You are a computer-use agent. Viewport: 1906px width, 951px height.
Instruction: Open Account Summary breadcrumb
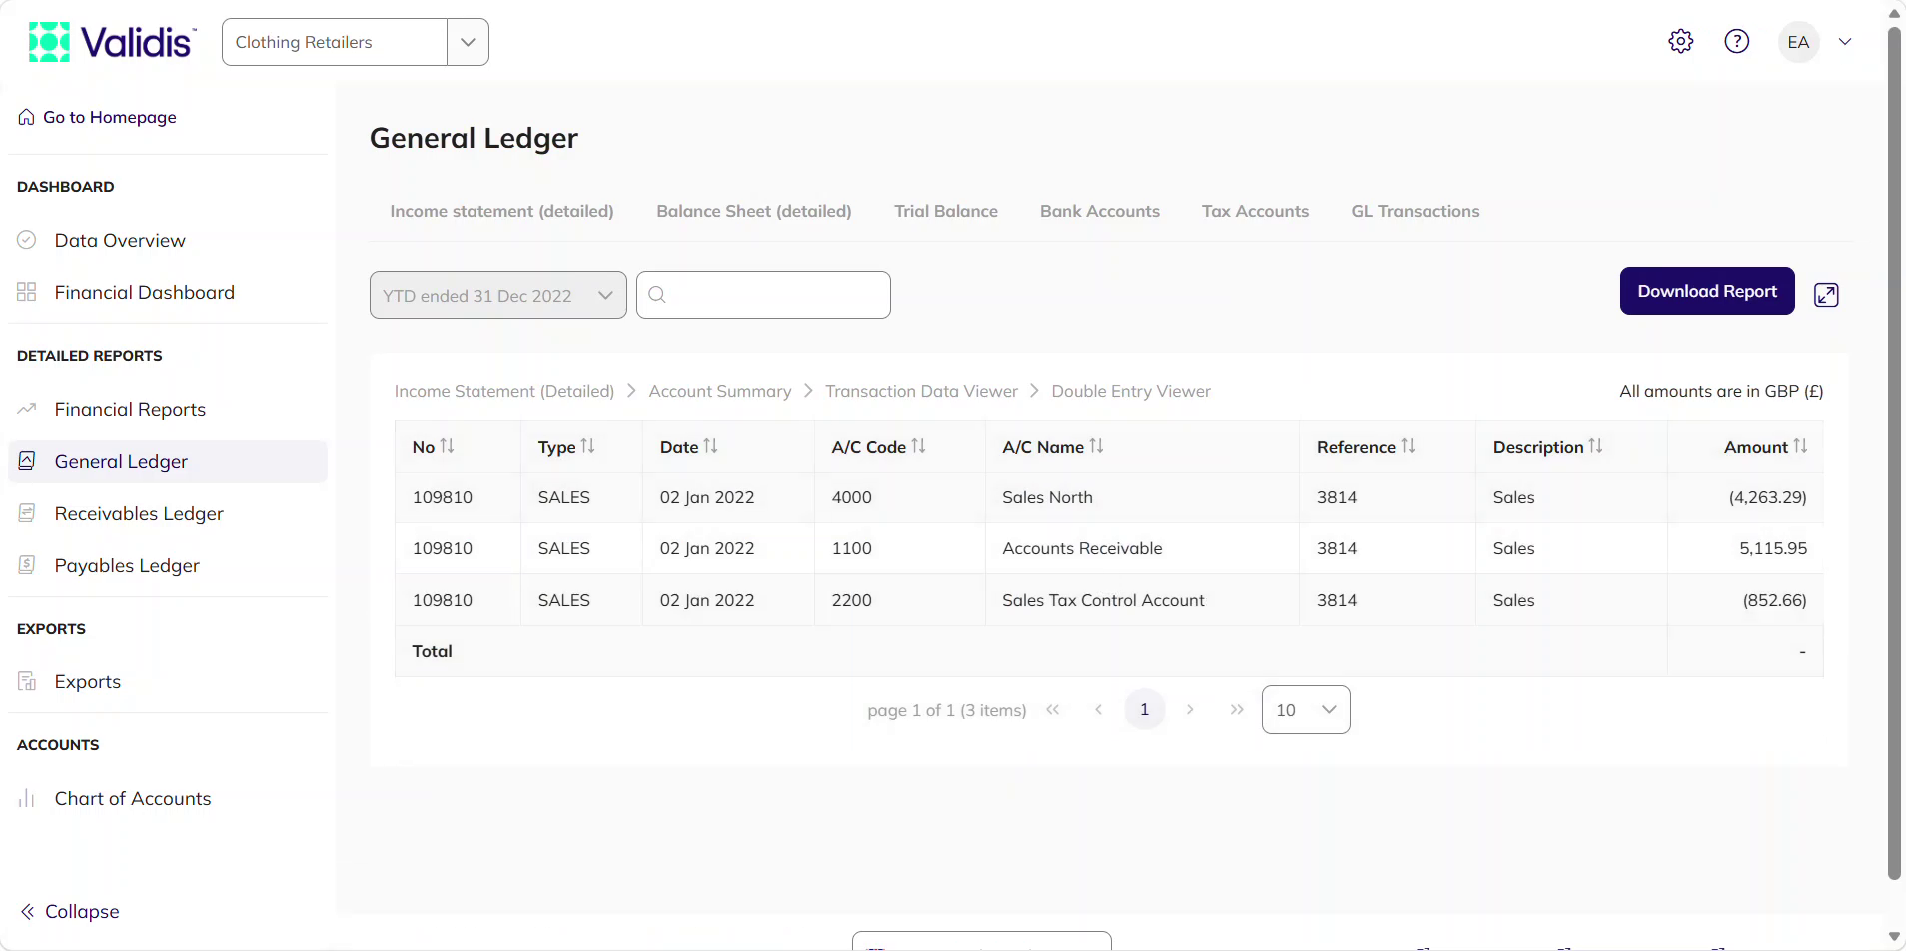[720, 391]
